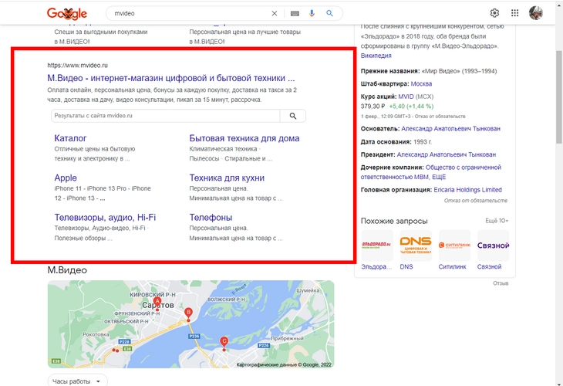Open the president's Тынкован link
The image size is (563, 386).
[447, 154]
